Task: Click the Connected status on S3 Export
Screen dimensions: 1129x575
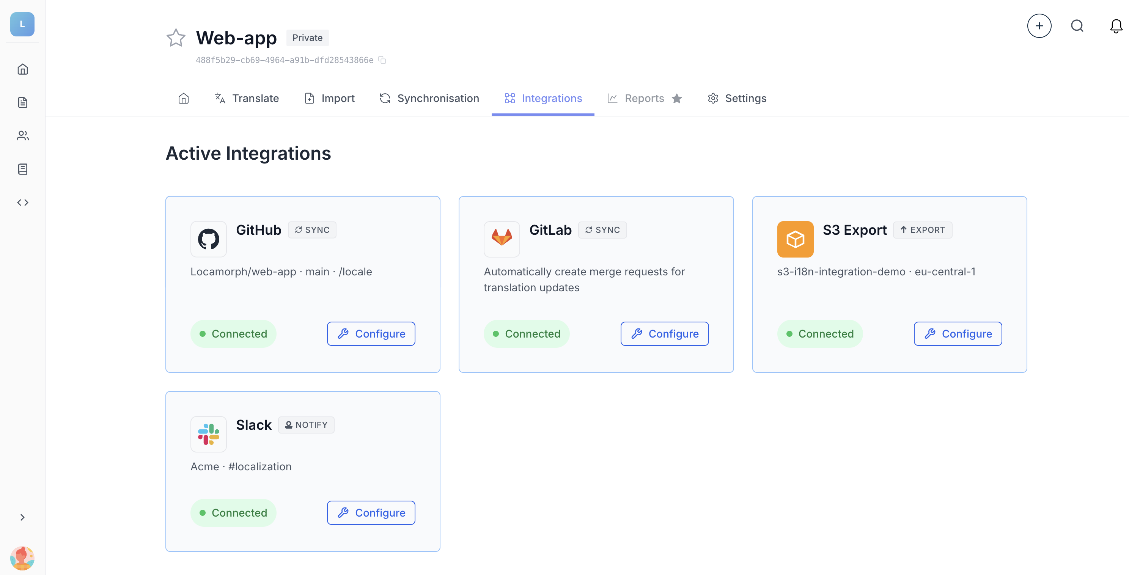Action: [x=820, y=333]
